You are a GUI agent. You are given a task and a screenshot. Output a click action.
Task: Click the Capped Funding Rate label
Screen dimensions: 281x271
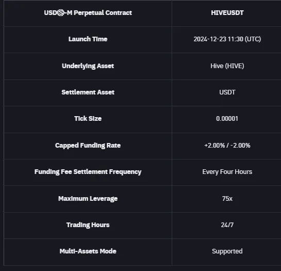click(88, 146)
